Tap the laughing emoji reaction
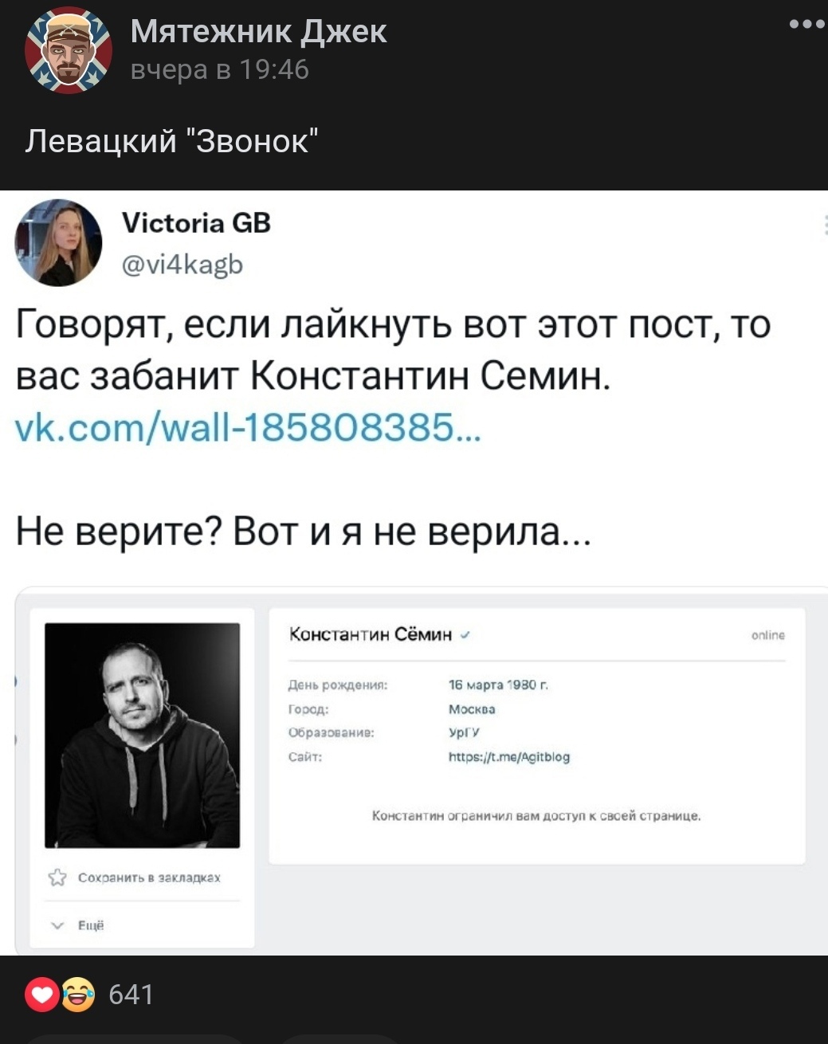The height and width of the screenshot is (1044, 828). [x=78, y=995]
